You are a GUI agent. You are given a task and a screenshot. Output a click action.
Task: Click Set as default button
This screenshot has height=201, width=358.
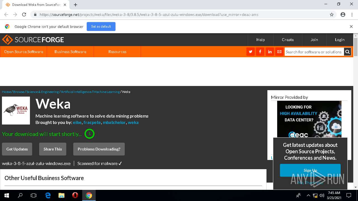coord(101,27)
